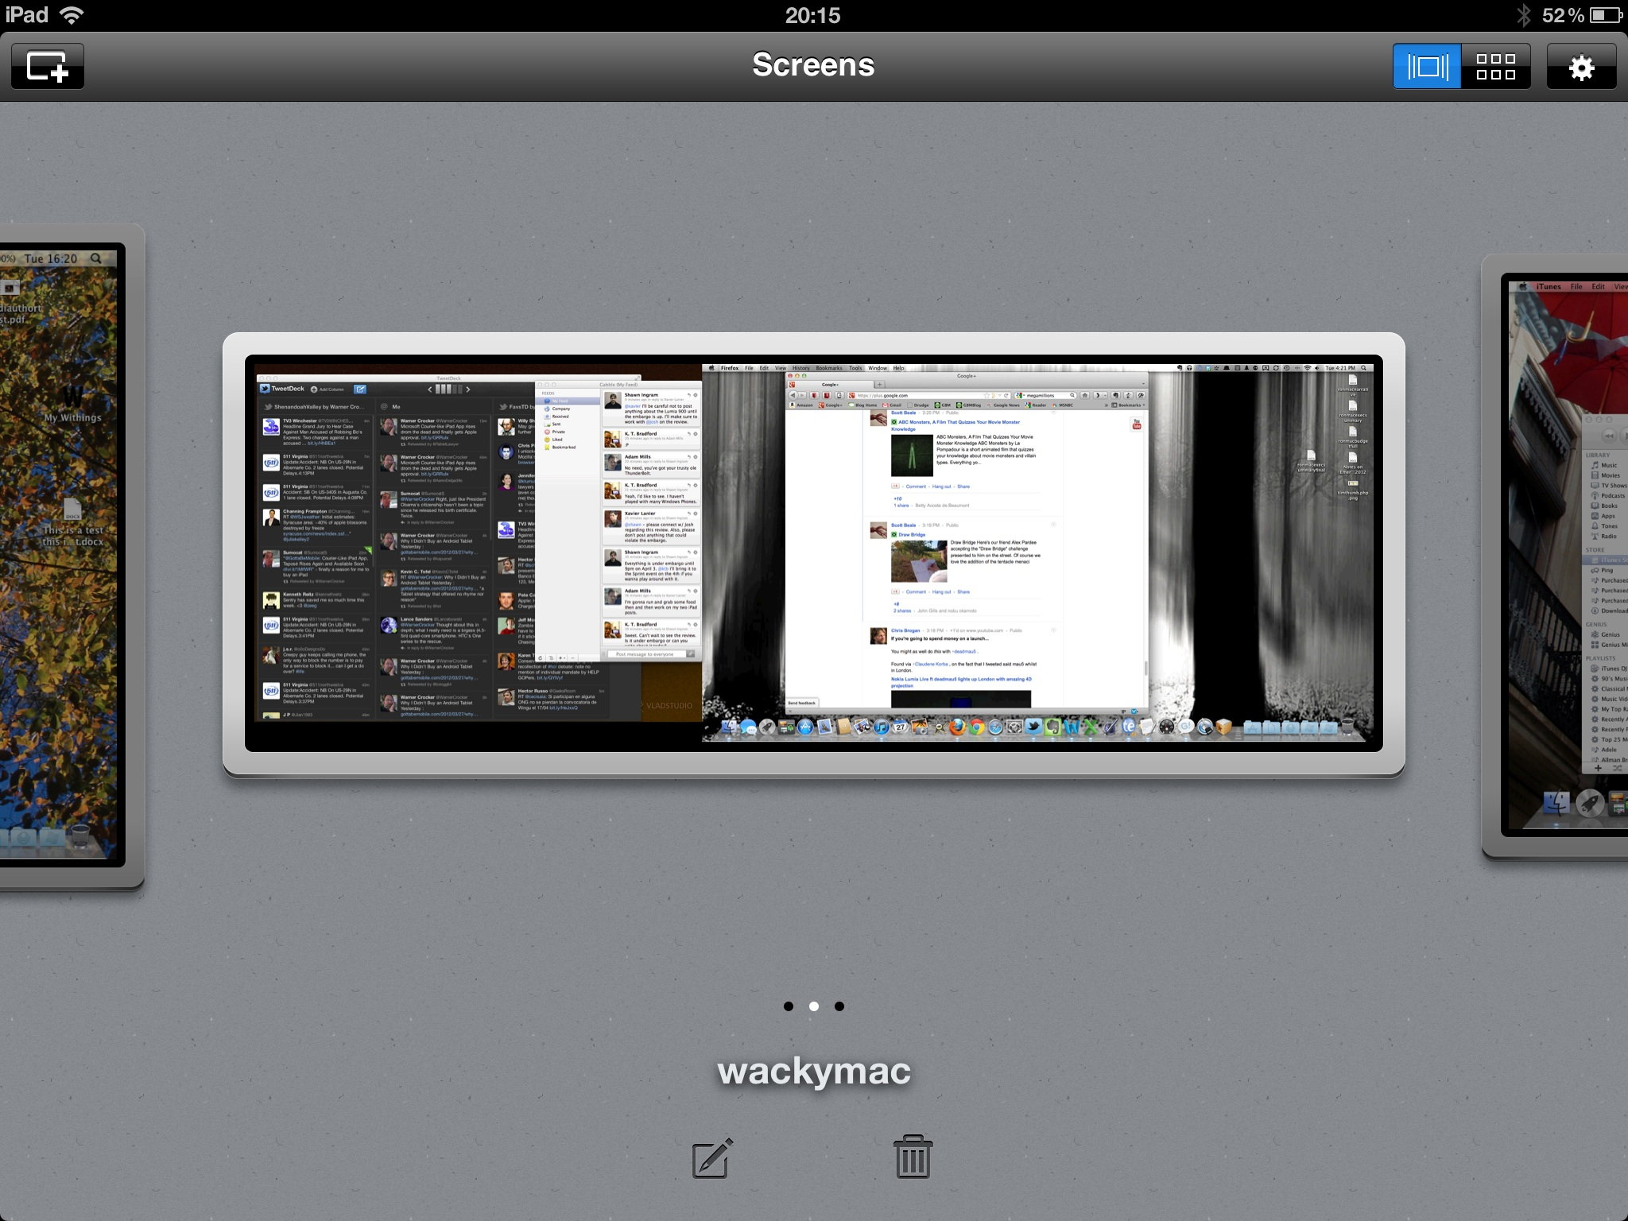Tap the first page indicator dot

tap(789, 1006)
